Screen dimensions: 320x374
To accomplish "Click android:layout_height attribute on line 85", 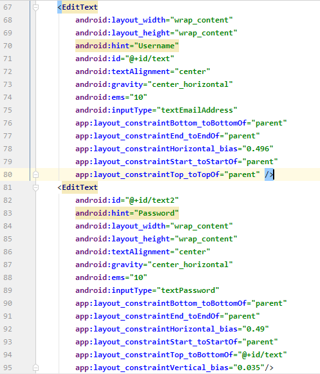I will 122,239.
